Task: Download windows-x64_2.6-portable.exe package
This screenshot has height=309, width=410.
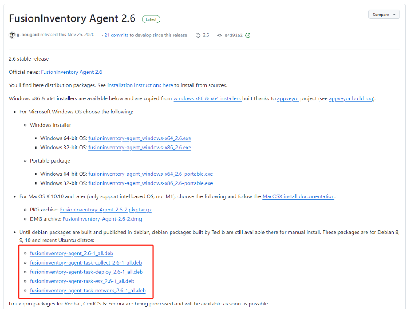Action: click(x=151, y=174)
